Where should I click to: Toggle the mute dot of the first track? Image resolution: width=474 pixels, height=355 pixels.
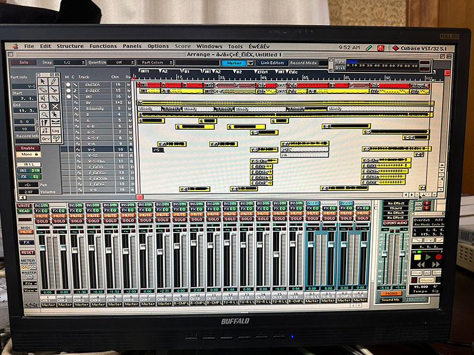pyautogui.click(x=68, y=85)
